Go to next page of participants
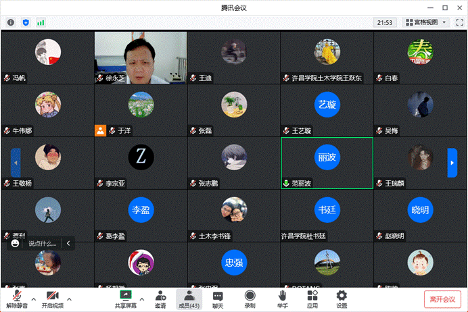Viewport: 468px width, 312px height. tap(452, 163)
